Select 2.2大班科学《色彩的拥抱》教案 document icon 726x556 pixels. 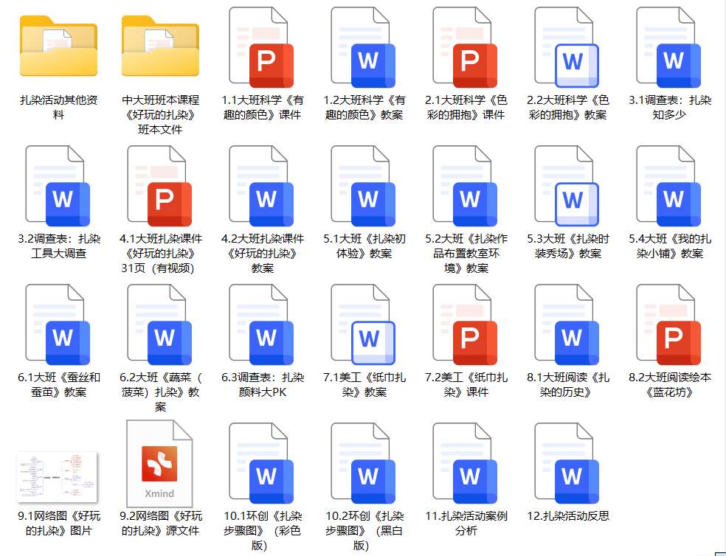(x=567, y=49)
